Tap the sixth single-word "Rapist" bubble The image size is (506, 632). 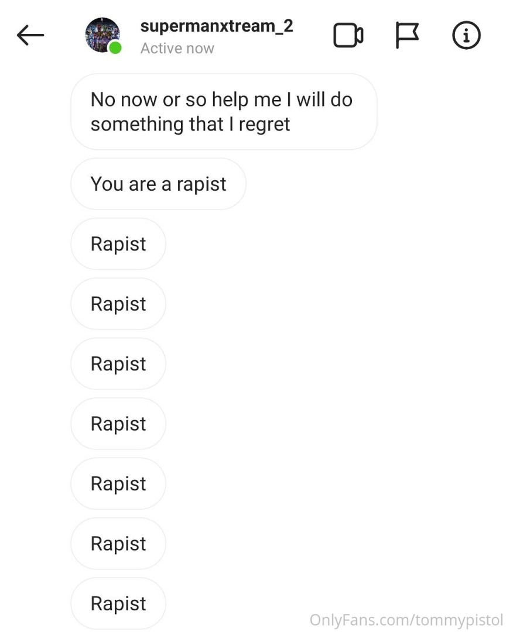click(x=118, y=544)
